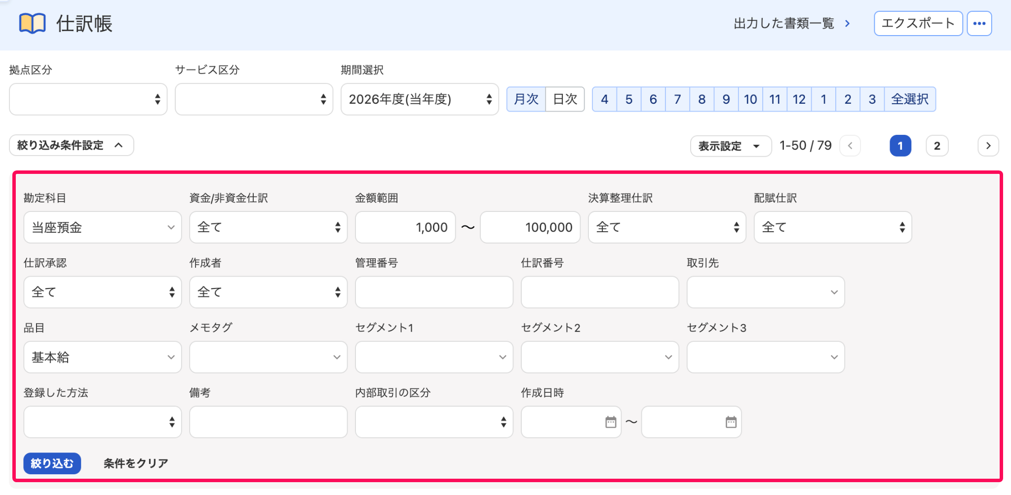This screenshot has height=495, width=1011.
Task: Go to next page arrow
Action: pos(988,146)
